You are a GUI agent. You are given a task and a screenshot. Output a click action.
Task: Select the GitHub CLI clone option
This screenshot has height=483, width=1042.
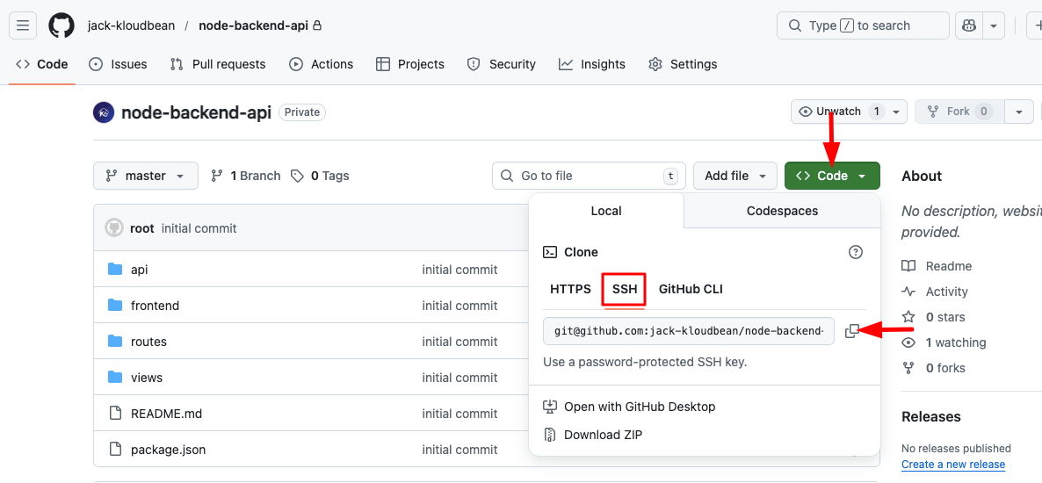coord(691,289)
